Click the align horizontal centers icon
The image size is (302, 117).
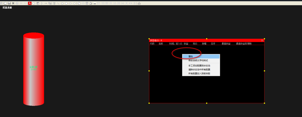pos(107,3)
